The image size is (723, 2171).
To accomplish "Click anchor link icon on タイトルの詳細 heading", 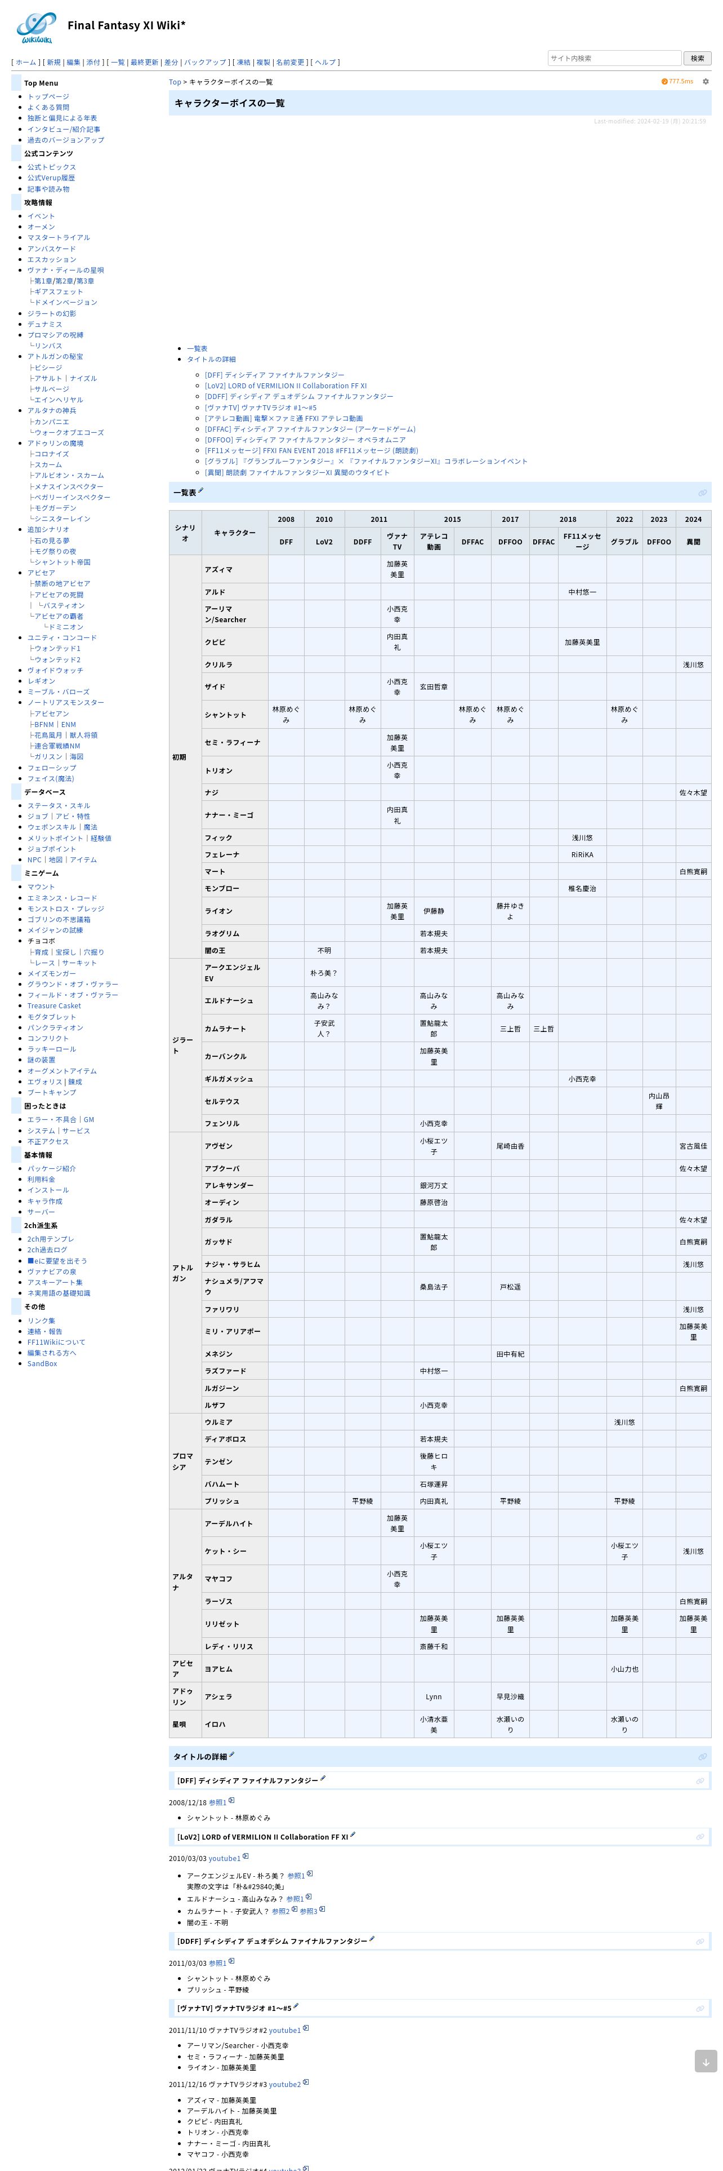I will click(x=702, y=1757).
